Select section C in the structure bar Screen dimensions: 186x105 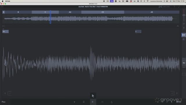tap(45, 12)
